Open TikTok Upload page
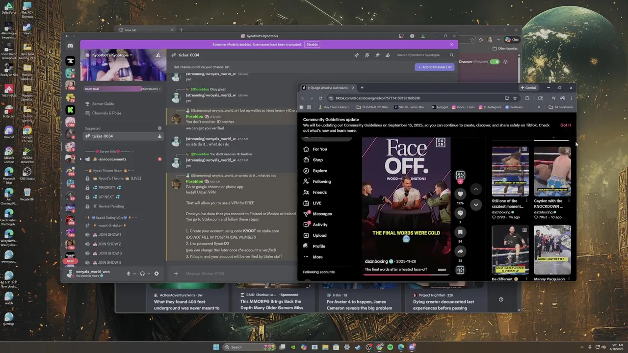Image resolution: width=628 pixels, height=353 pixels. [314, 235]
